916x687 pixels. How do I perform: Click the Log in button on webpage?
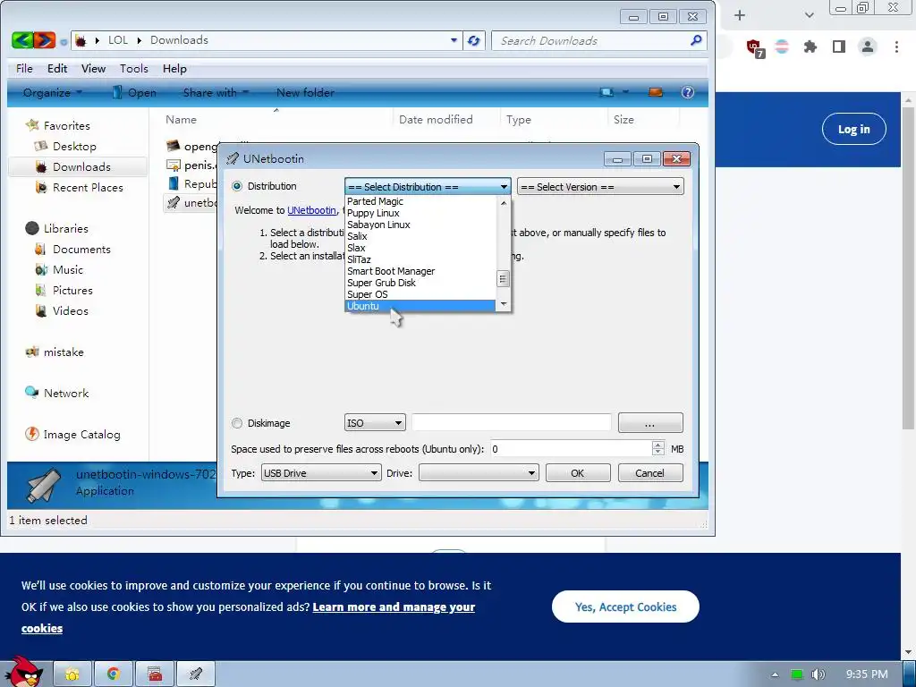853,129
